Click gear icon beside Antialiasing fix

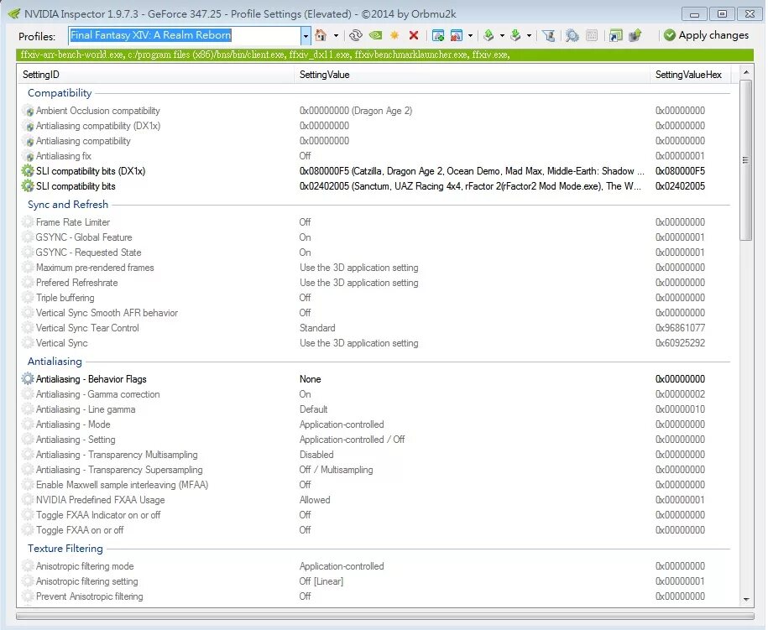[x=28, y=156]
